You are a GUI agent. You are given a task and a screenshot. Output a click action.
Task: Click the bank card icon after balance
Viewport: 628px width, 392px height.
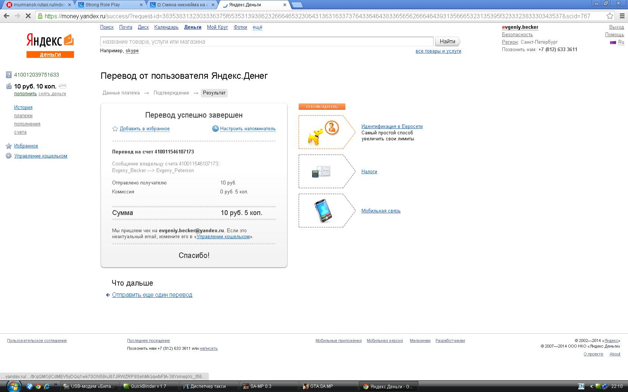pyautogui.click(x=62, y=86)
